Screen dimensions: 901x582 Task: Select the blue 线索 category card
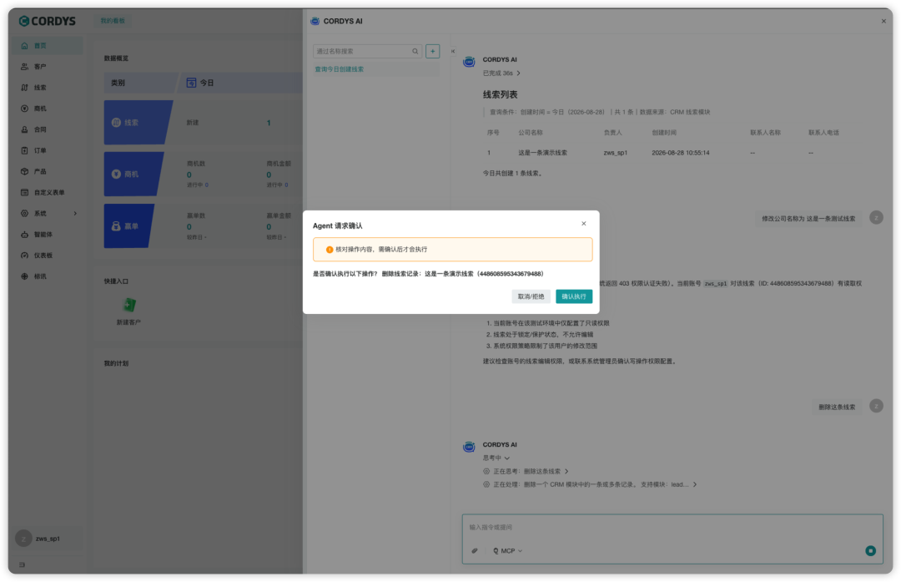point(138,123)
